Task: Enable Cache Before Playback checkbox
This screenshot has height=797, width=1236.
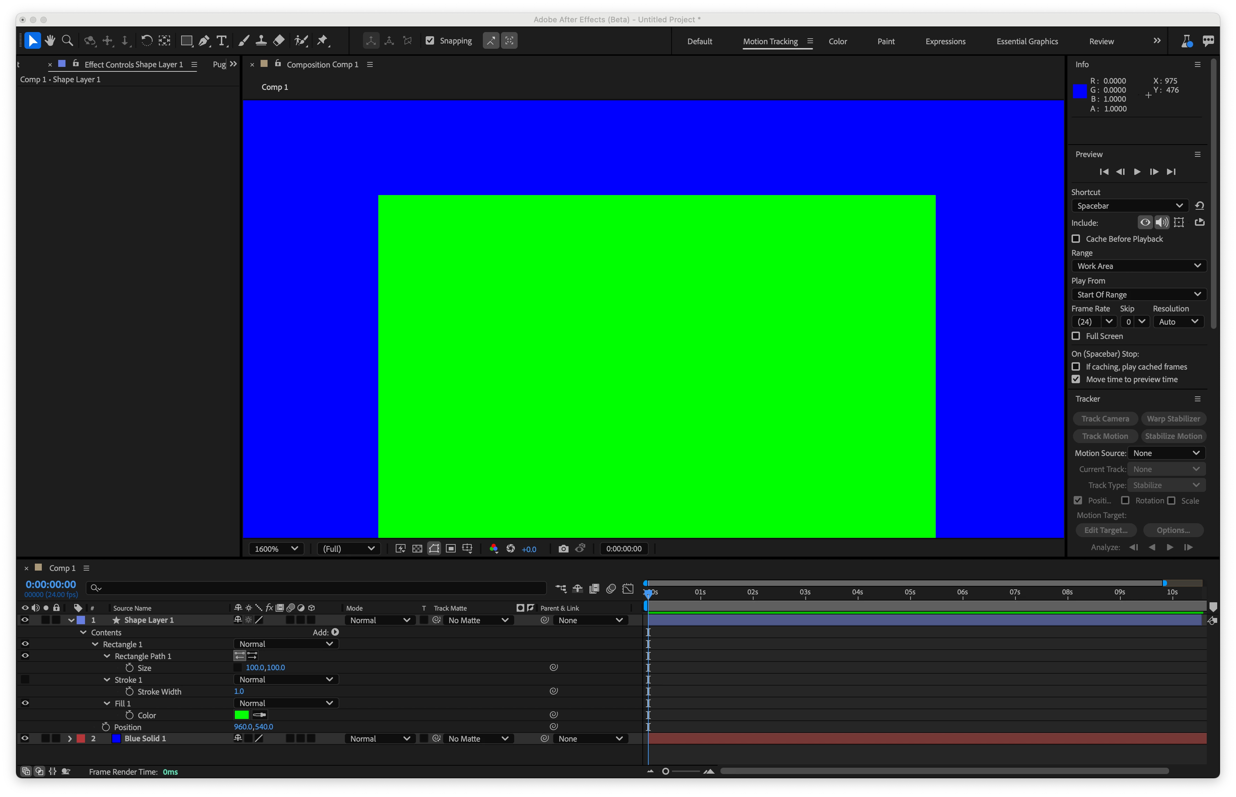Action: 1076,239
